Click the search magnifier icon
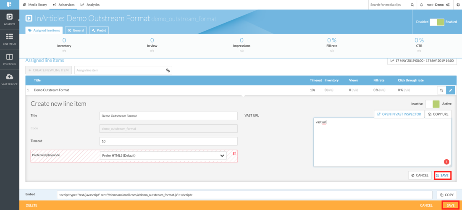462x210 pixels. coord(412,5)
